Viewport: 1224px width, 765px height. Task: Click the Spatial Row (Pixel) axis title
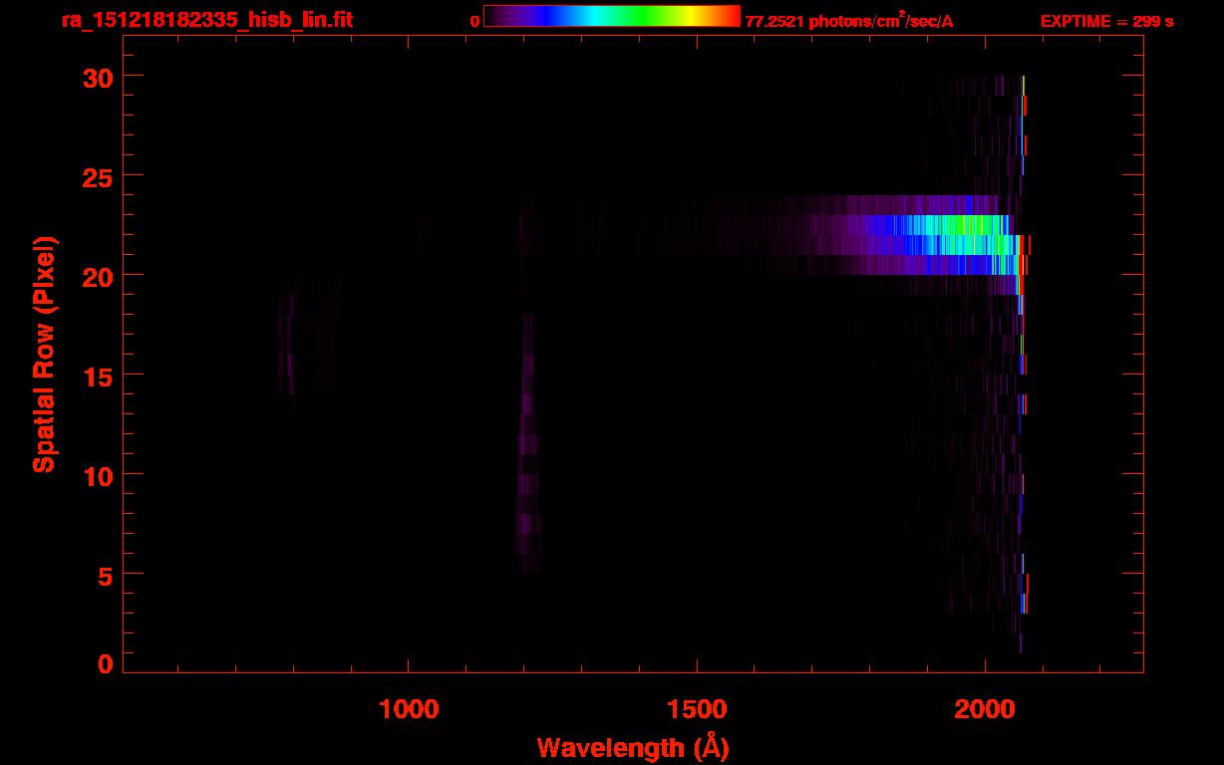click(x=44, y=355)
